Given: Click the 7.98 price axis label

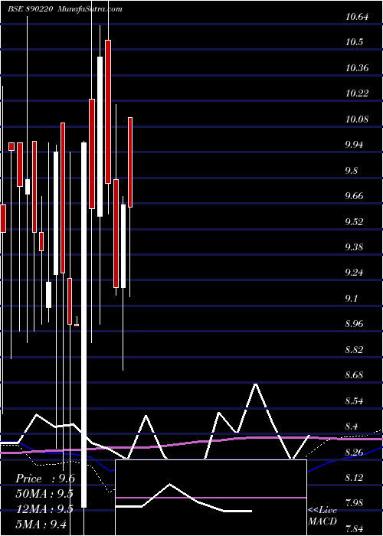Looking at the screenshot, I should (354, 503).
